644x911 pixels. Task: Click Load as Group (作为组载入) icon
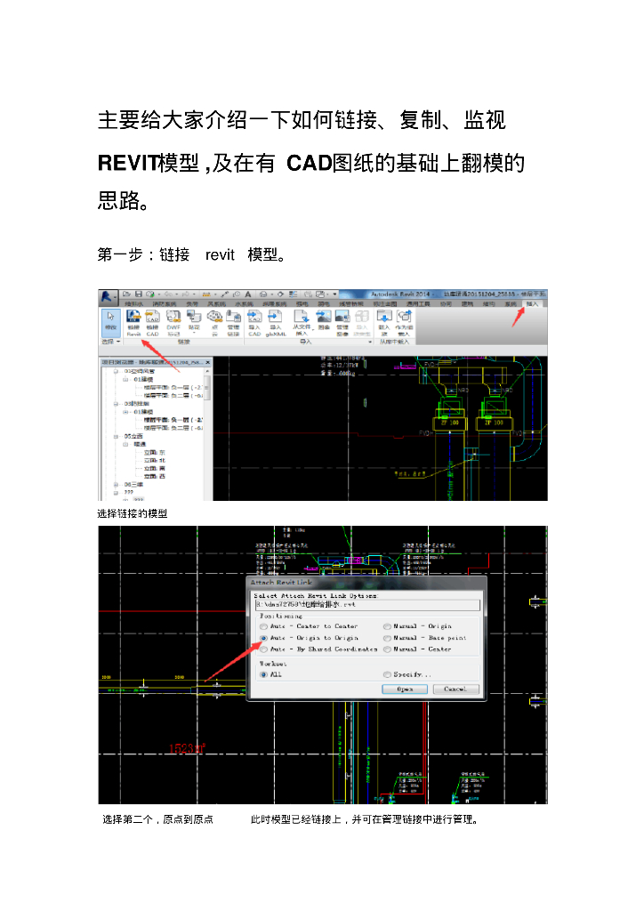pos(404,322)
